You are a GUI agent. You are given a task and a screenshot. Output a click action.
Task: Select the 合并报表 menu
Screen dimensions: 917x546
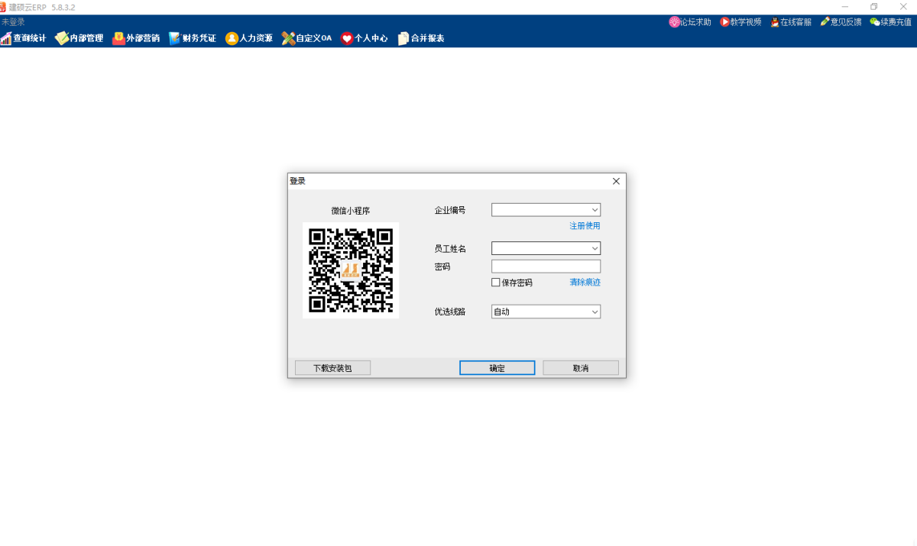[420, 37]
